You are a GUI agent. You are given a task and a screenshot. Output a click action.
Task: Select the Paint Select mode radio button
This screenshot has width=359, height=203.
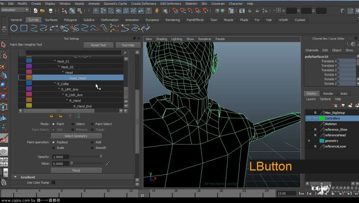point(92,124)
